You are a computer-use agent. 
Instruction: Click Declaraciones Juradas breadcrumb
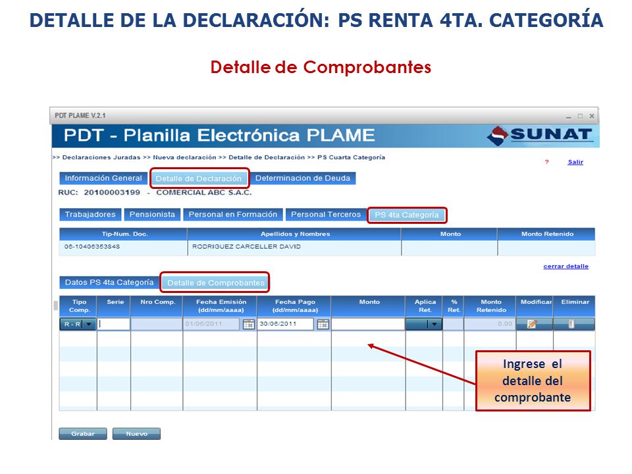101,157
